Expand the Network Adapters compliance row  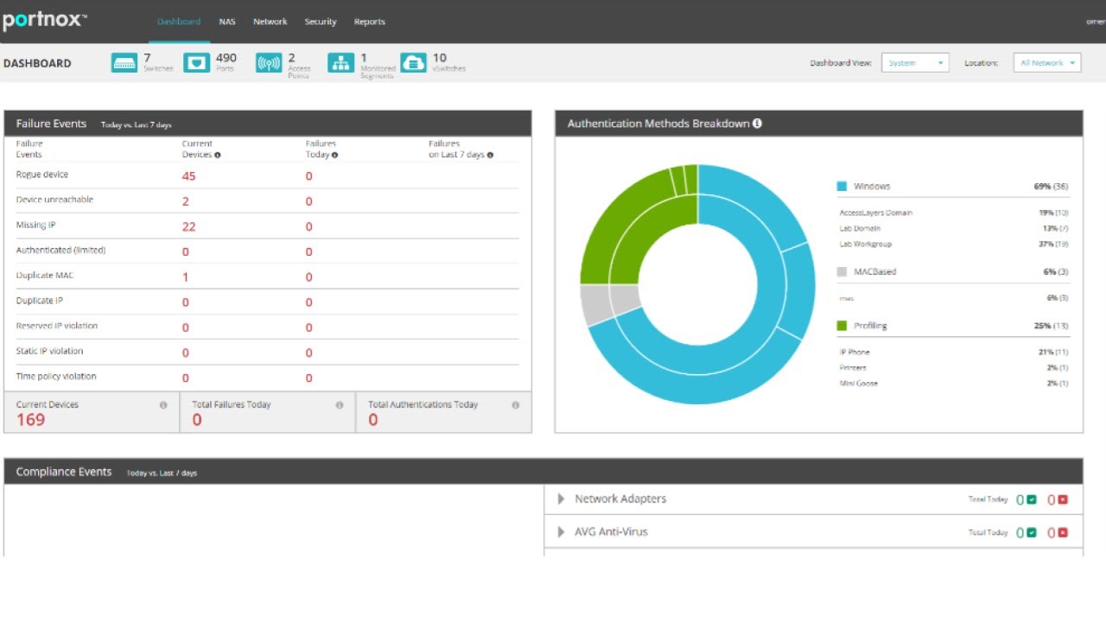pyautogui.click(x=561, y=499)
